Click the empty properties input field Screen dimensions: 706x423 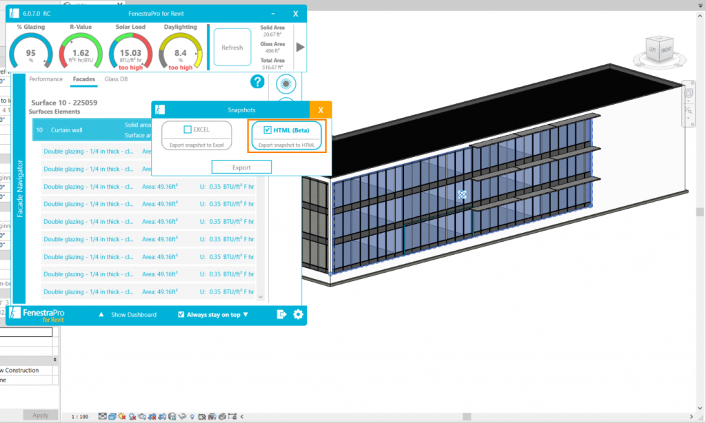[x=26, y=332]
